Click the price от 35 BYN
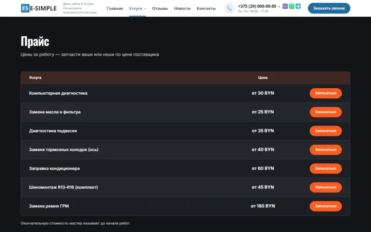 [x=262, y=131]
